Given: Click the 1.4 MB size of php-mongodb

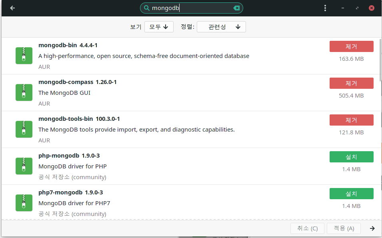Looking at the screenshot, I should click(x=351, y=169).
